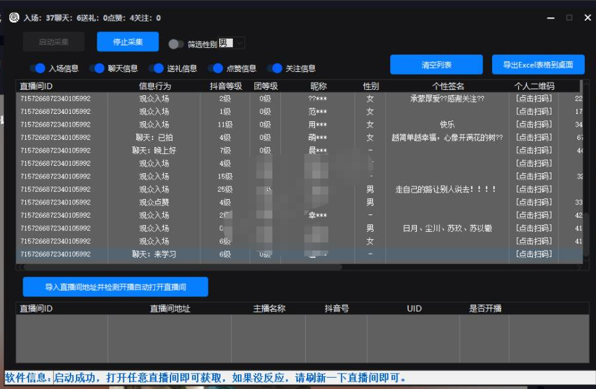The height and width of the screenshot is (389, 596).
Task: Open the gender dropdown showing 男
Action: [232, 43]
